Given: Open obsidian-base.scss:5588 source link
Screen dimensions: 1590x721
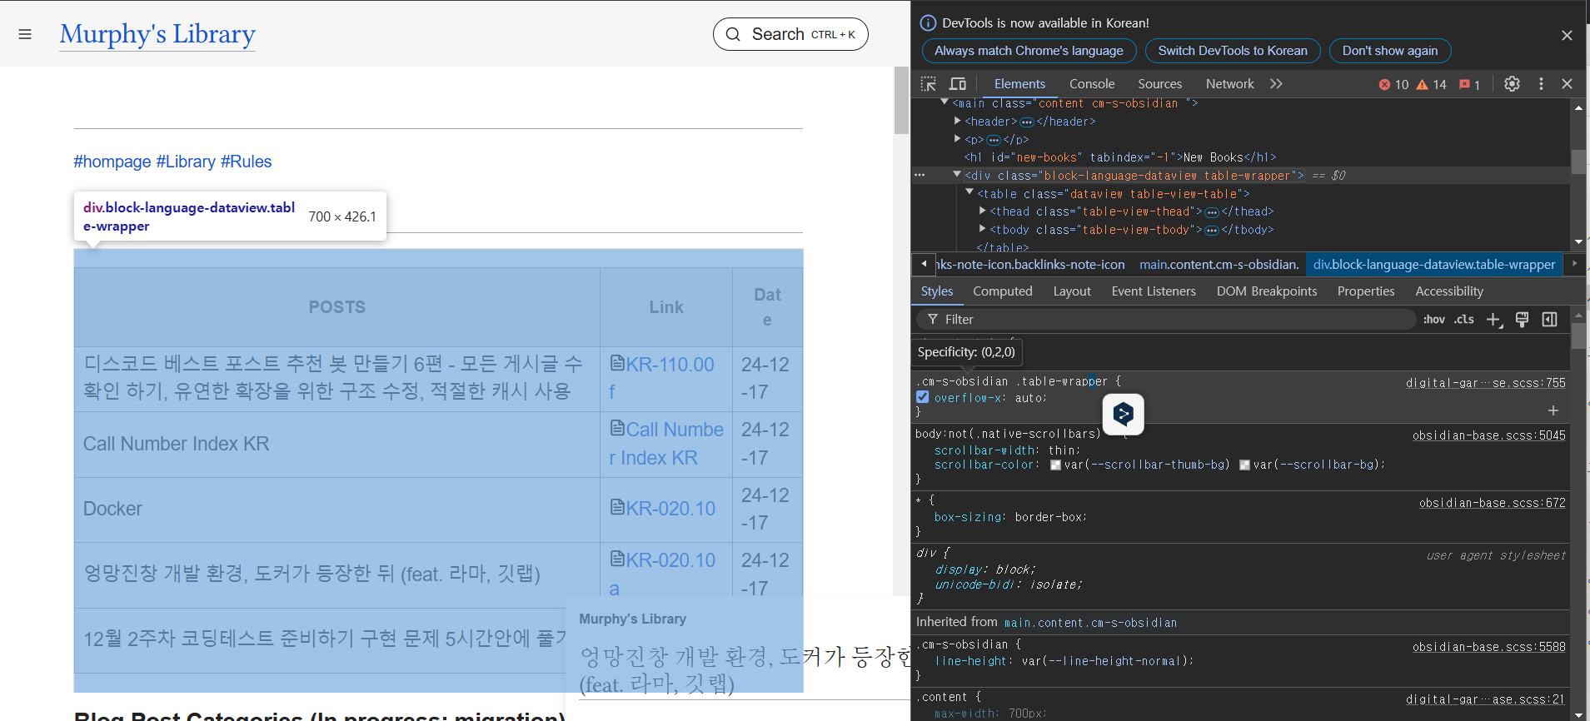Looking at the screenshot, I should click(1489, 647).
